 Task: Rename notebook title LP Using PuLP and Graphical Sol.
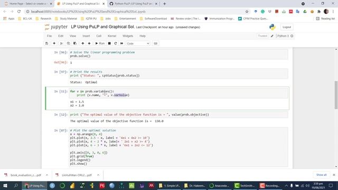click(102, 27)
